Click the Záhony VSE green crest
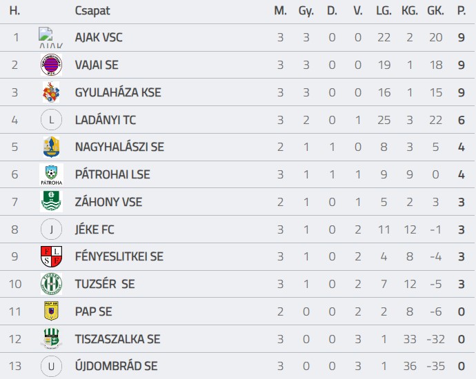 (x=51, y=202)
